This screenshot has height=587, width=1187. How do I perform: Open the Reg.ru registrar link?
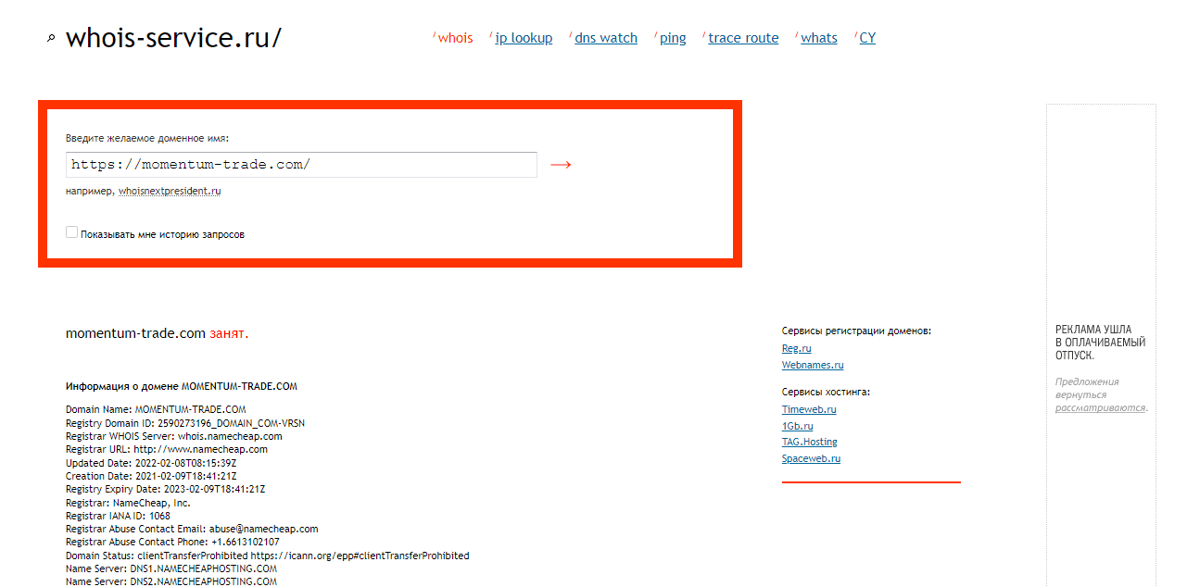pyautogui.click(x=796, y=349)
